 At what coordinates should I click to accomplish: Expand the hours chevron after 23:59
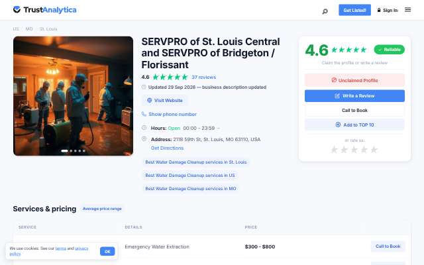(x=219, y=128)
